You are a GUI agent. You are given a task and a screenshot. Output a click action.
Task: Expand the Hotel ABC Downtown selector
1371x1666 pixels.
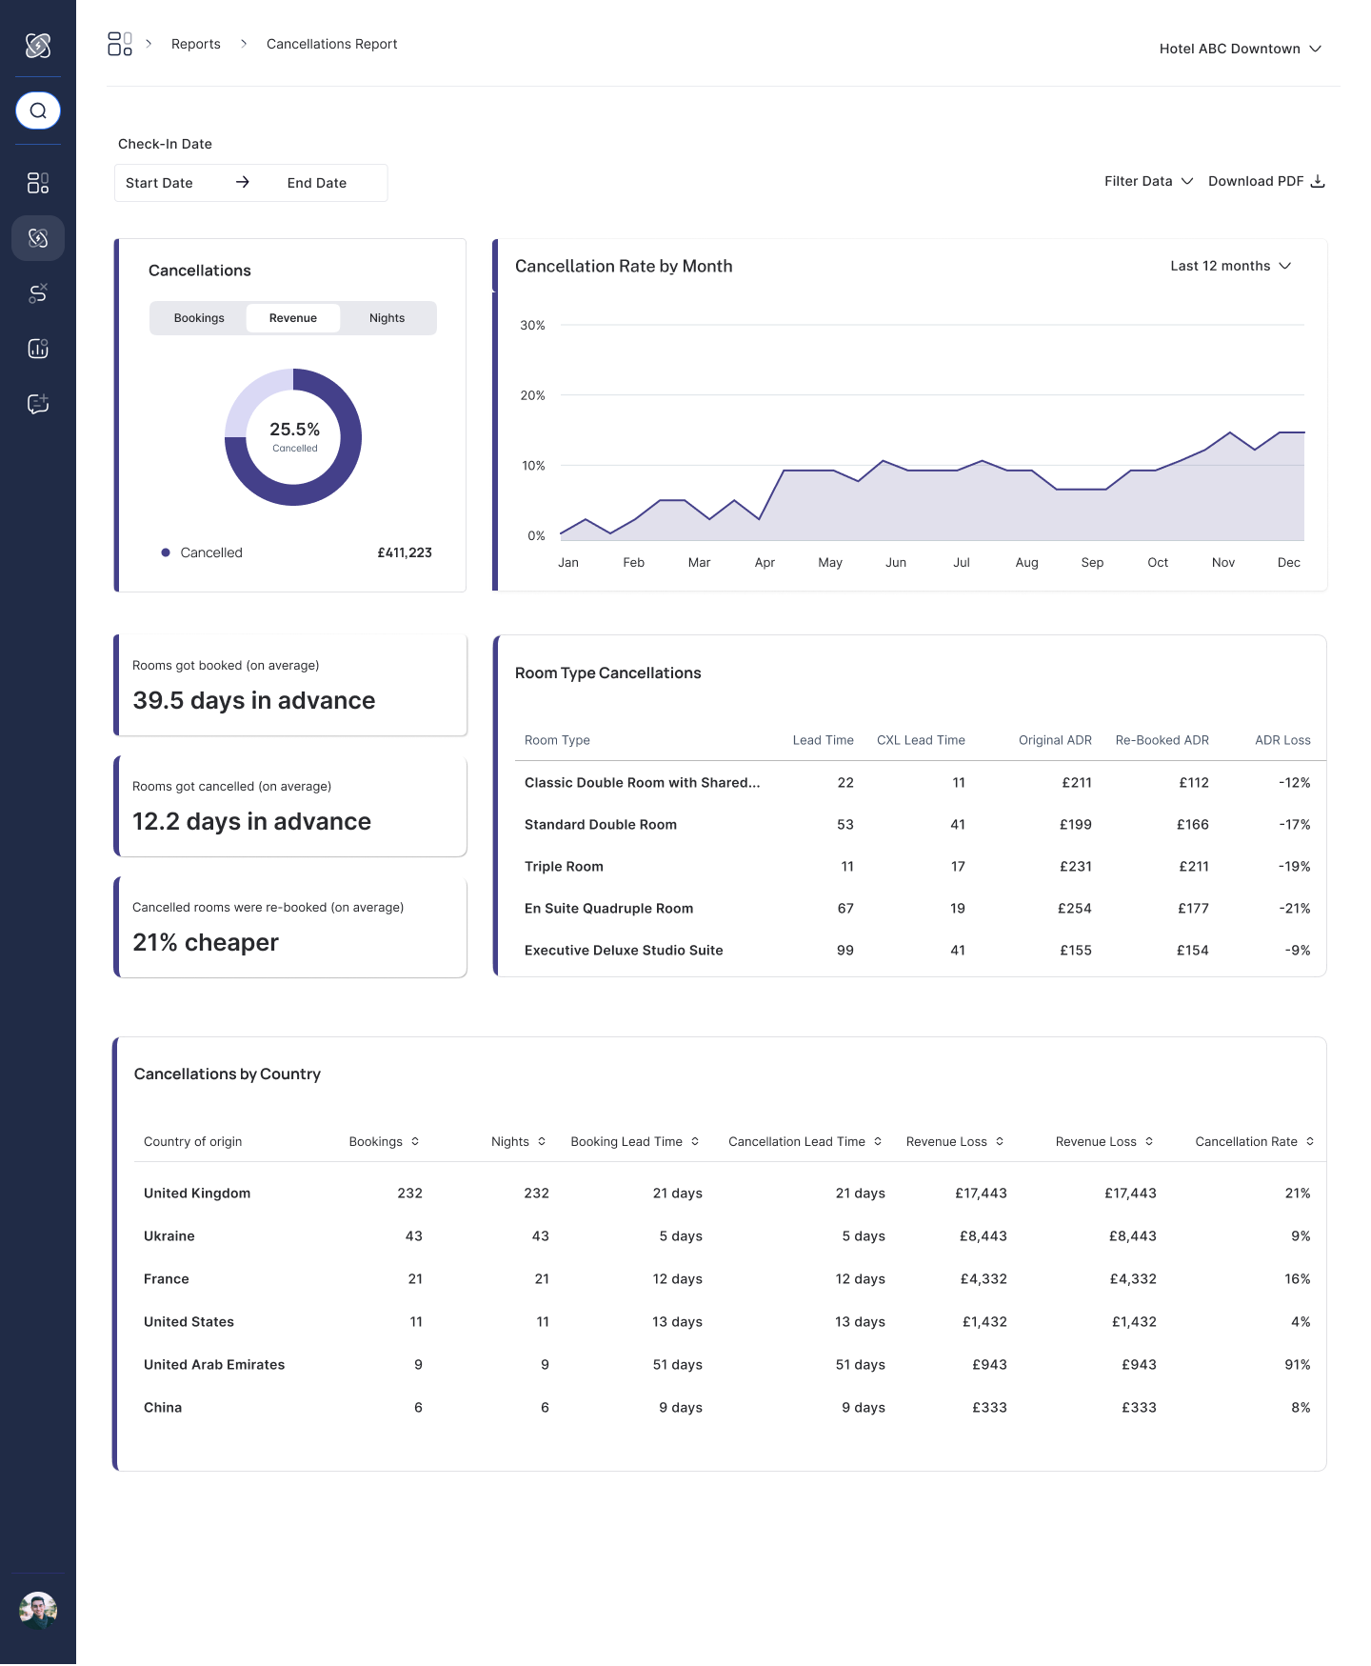[x=1241, y=49]
